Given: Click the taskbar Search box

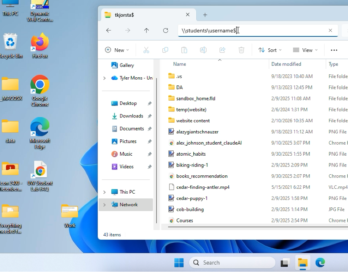Looking at the screenshot, I should [232, 263].
